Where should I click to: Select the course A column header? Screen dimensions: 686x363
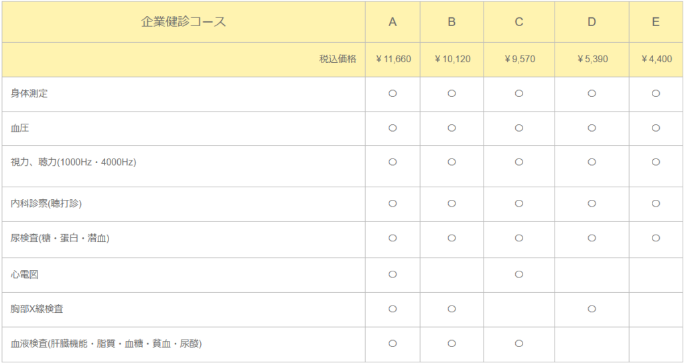(393, 22)
